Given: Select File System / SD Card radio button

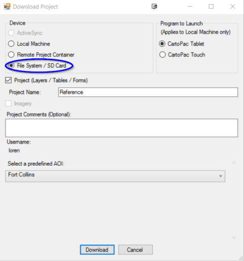Looking at the screenshot, I should [11, 65].
